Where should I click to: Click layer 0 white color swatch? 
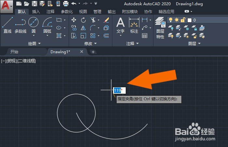coord(190,20)
